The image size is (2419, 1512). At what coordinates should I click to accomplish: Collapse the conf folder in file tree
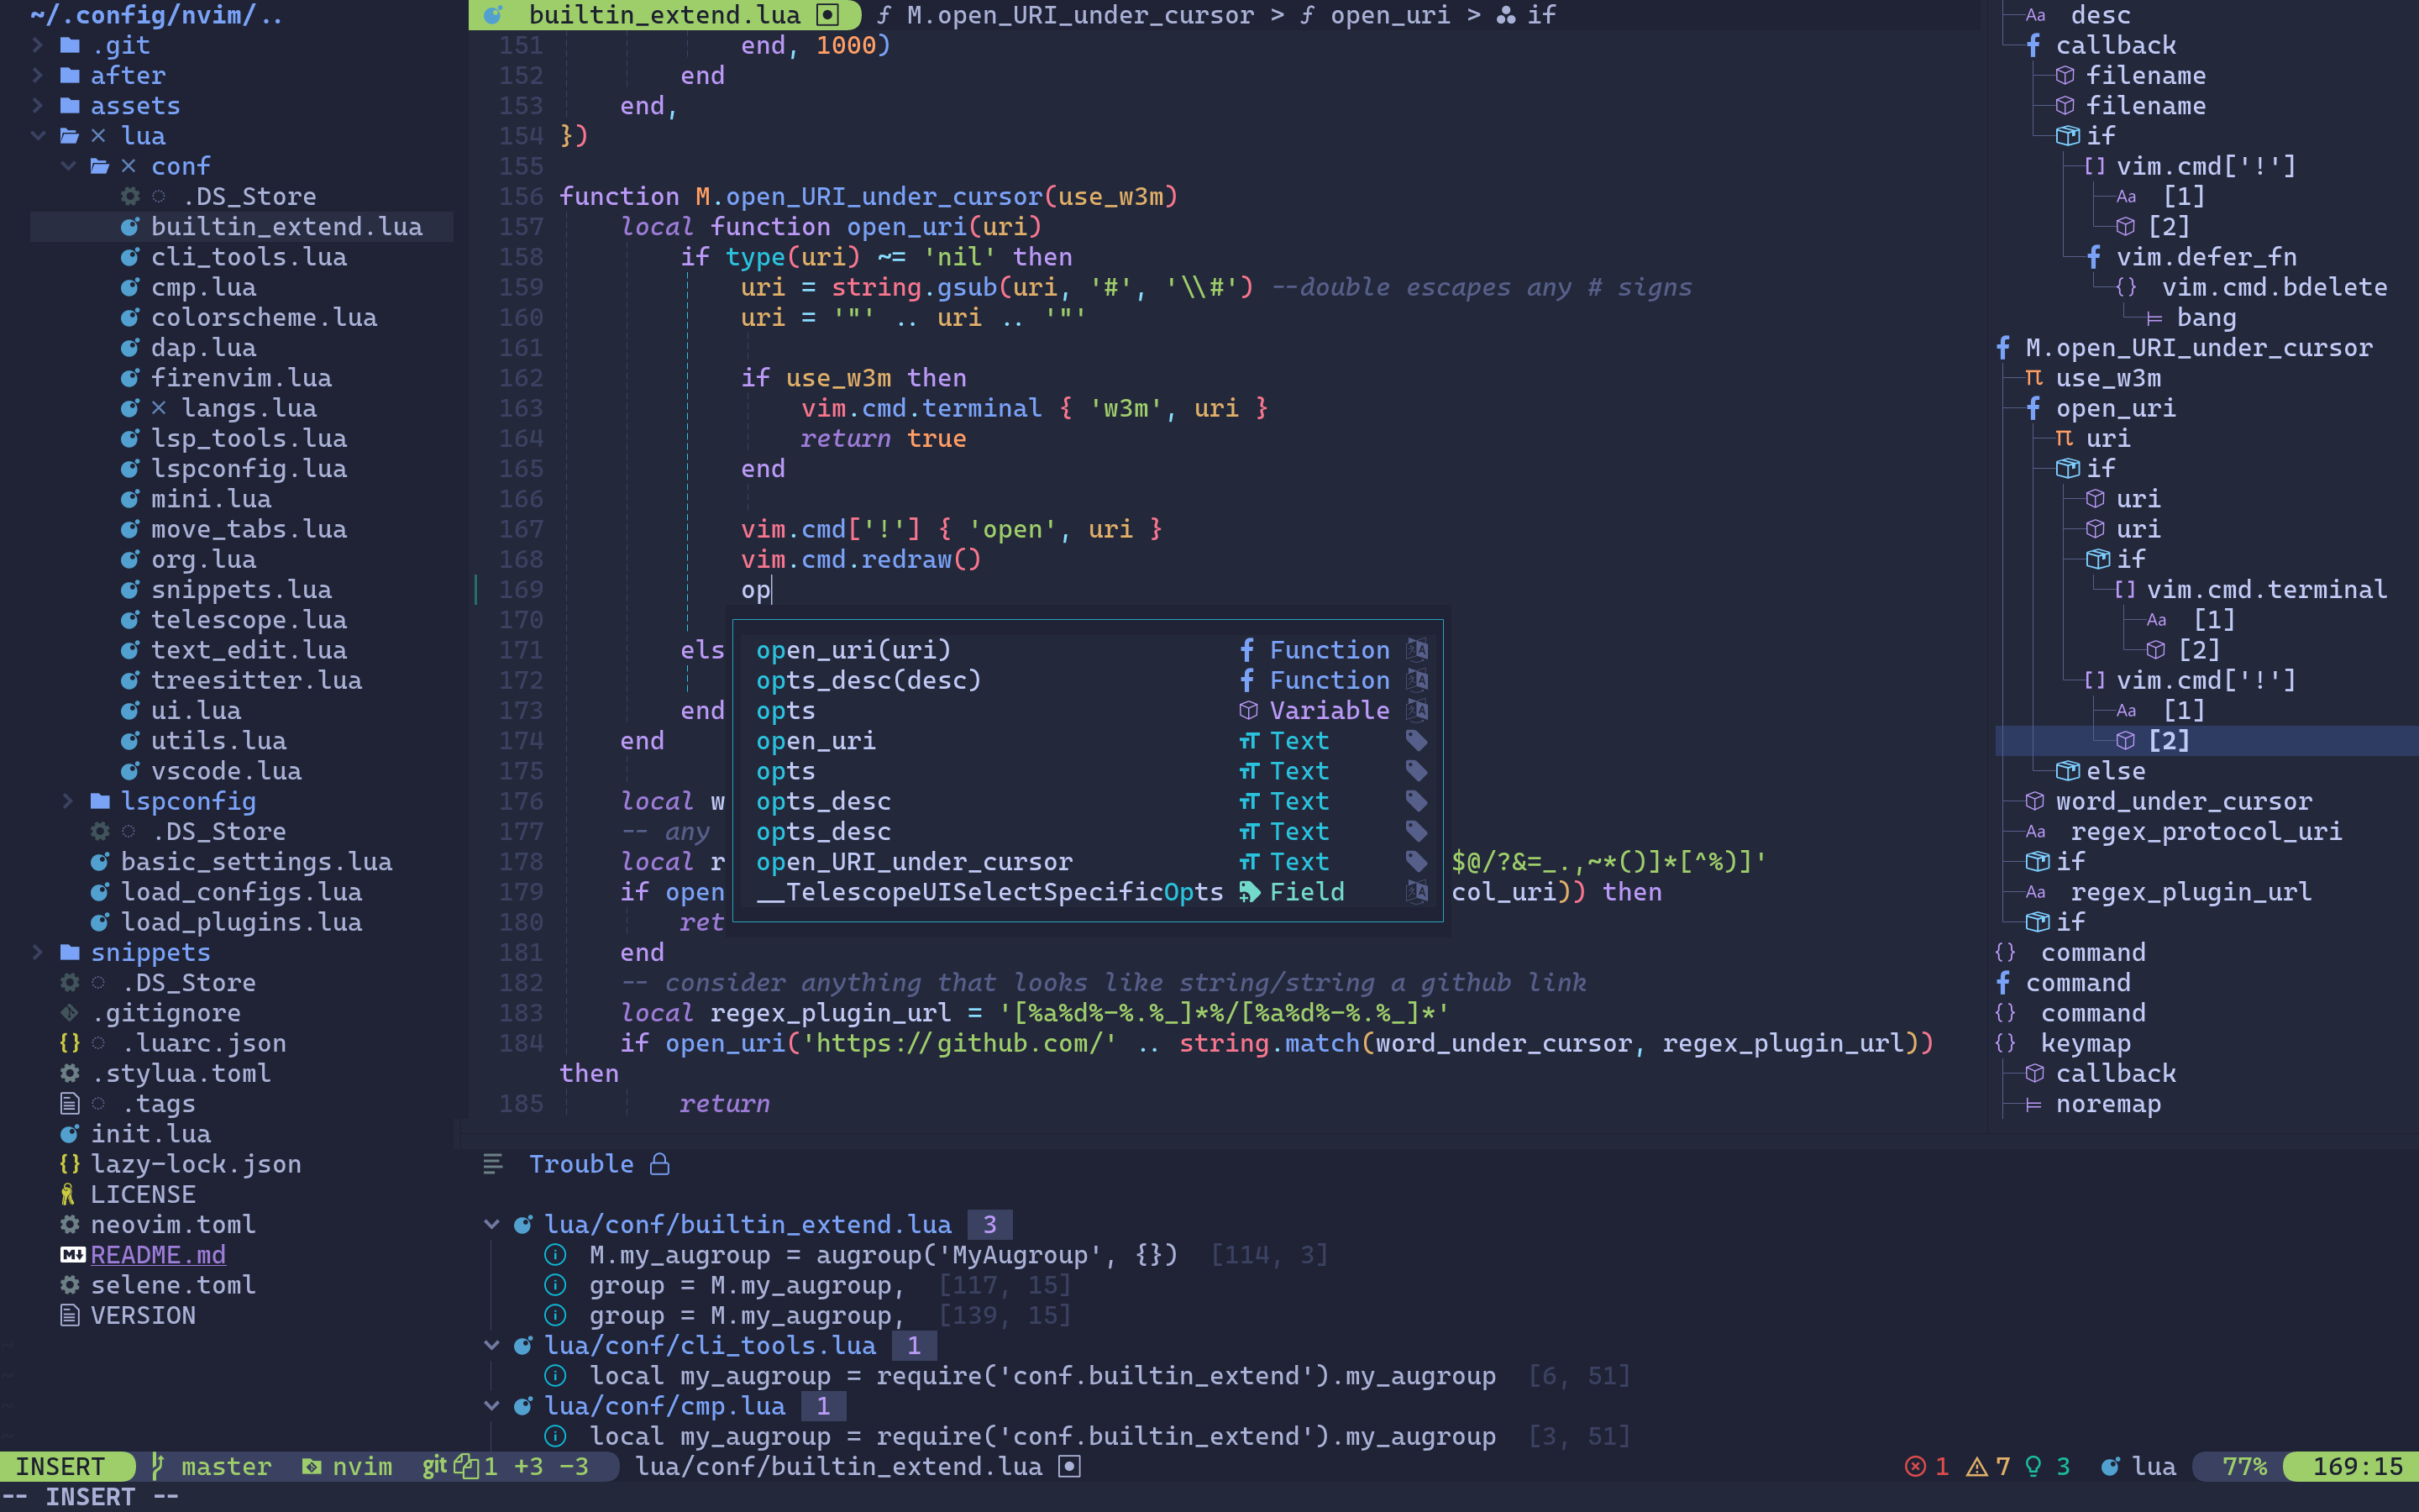[x=68, y=166]
